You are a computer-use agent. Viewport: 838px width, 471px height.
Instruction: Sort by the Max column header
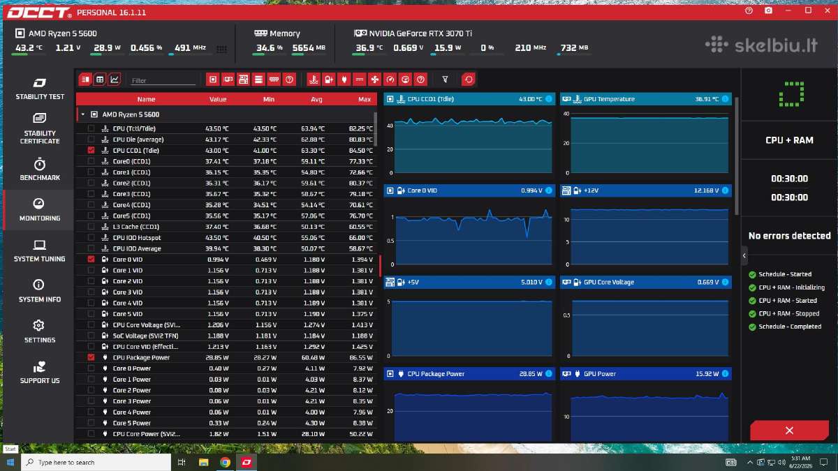pyautogui.click(x=365, y=99)
